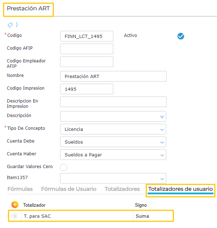Expand the Cuenta Haber dropdown
The width and height of the screenshot is (217, 228).
[x=162, y=155]
